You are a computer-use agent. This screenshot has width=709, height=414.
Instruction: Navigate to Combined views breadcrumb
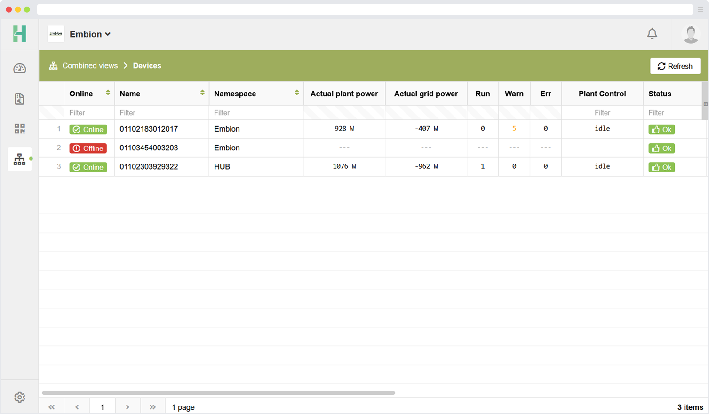click(90, 66)
